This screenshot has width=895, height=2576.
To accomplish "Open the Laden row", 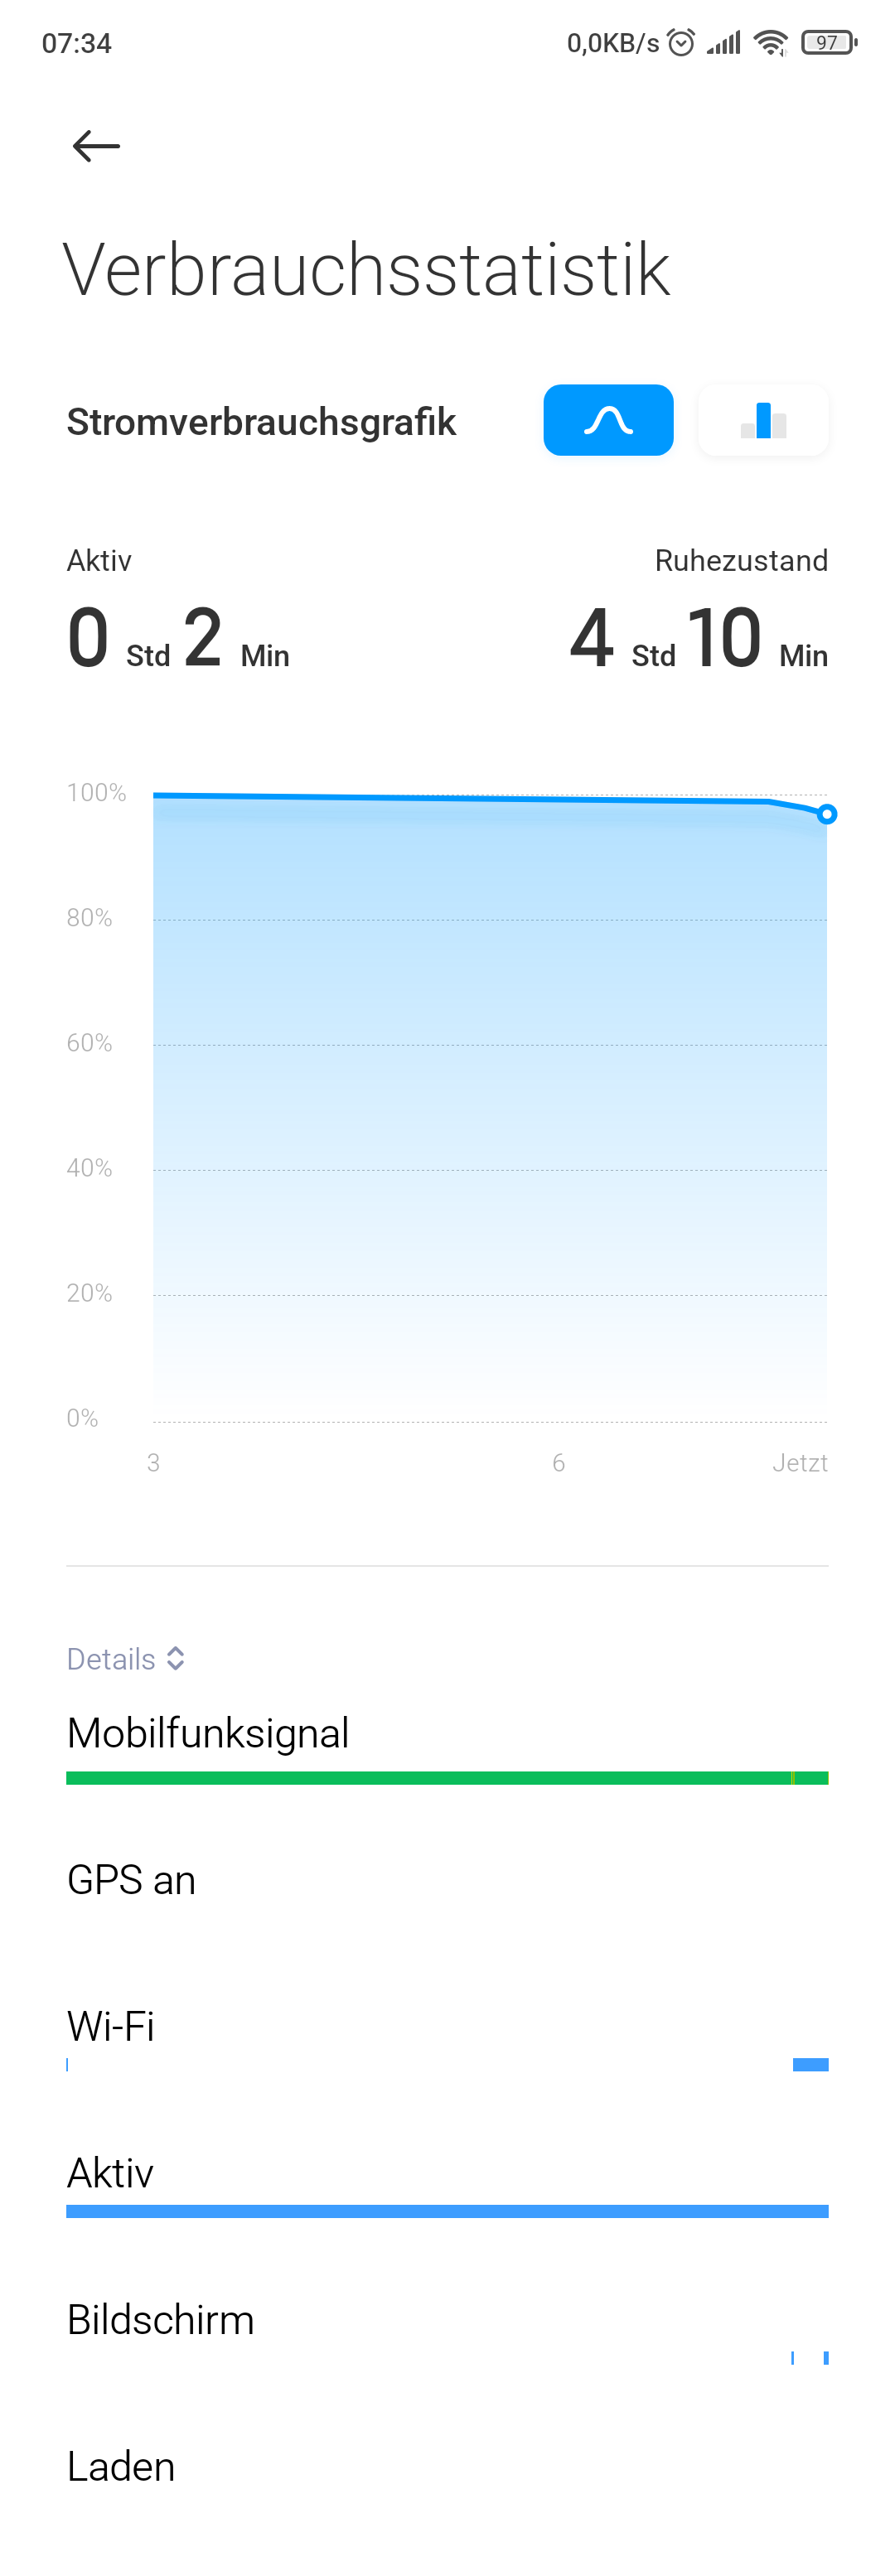I will (121, 2467).
